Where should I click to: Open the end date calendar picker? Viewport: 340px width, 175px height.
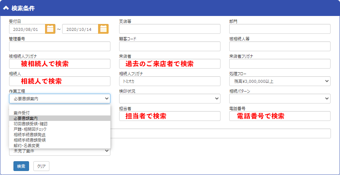pos(104,29)
